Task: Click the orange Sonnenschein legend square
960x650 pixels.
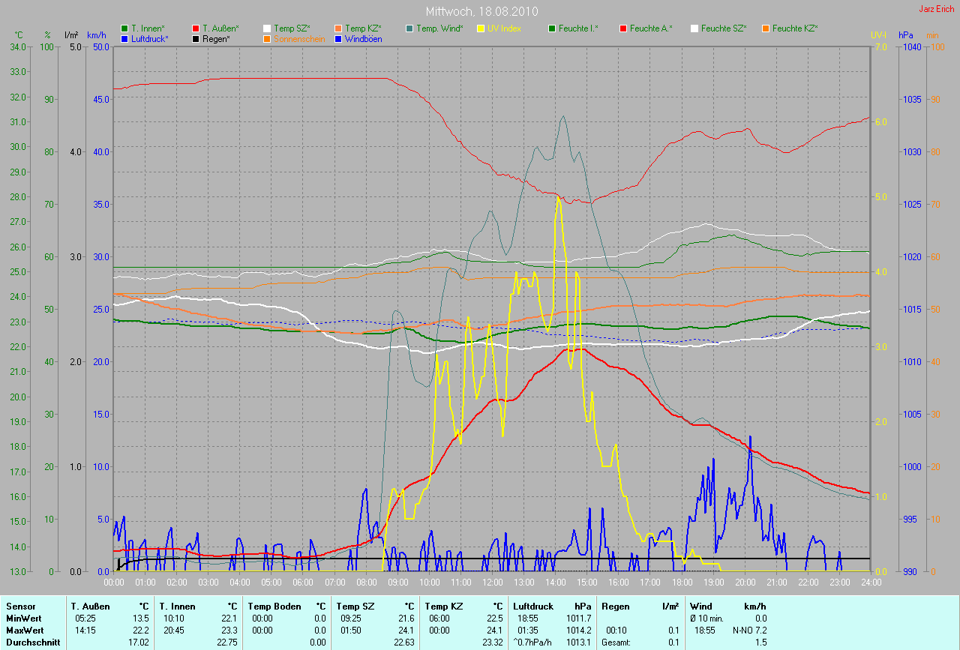Action: point(268,38)
